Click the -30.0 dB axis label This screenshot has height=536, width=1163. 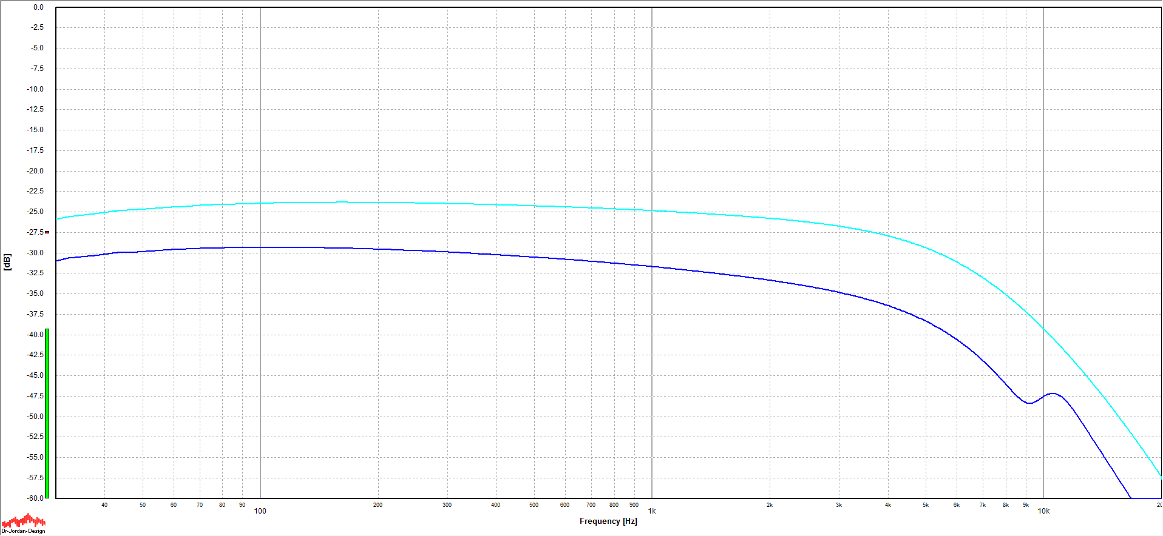point(36,253)
